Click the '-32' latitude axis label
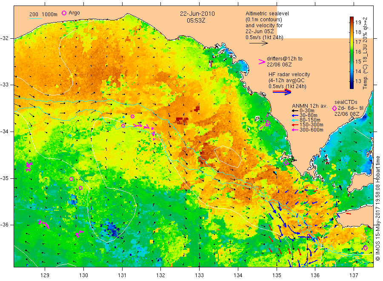This screenshot has width=383, height=281. [4, 38]
